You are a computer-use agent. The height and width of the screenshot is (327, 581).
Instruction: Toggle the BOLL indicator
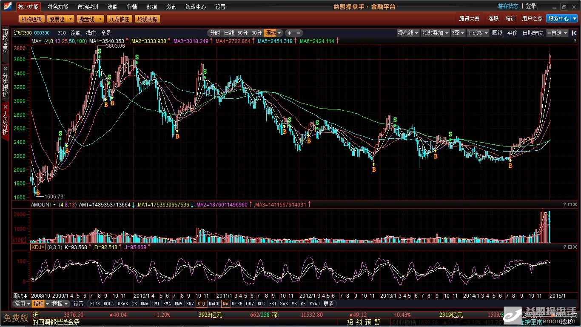tap(108, 304)
